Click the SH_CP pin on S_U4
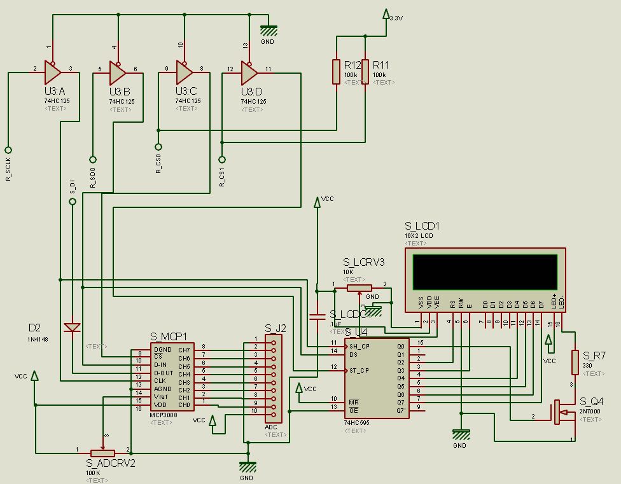Screen dimensions: 621x484 click(359, 346)
